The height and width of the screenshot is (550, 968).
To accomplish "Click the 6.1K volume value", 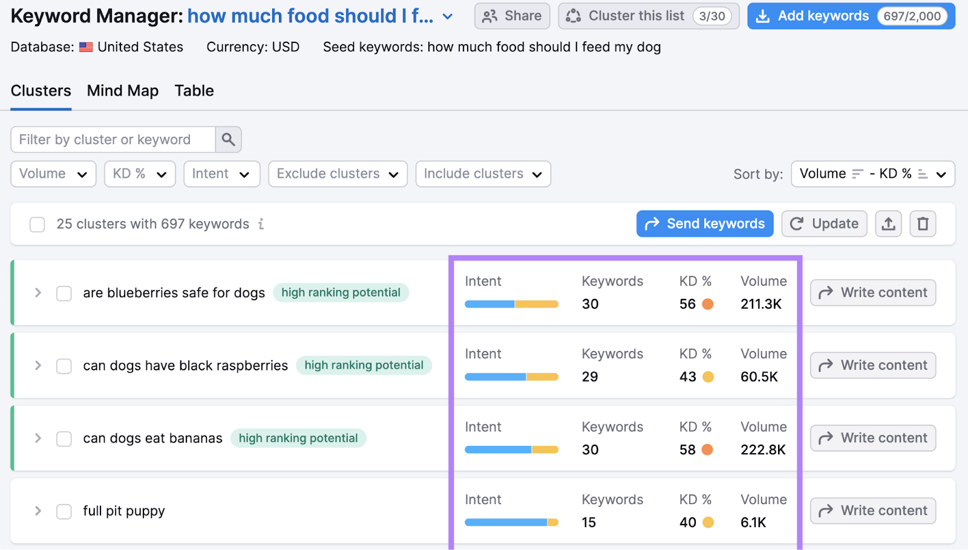I will click(x=753, y=522).
